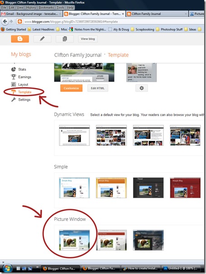Click the Stats pie chart icon
This screenshot has width=206, height=274.
pyautogui.click(x=14, y=69)
